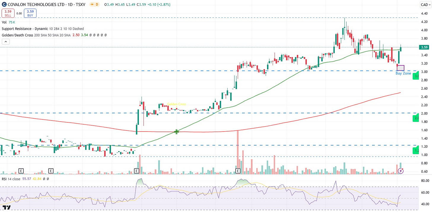Click the purple lightning event icon
The height and width of the screenshot is (212, 432).
tap(401, 171)
